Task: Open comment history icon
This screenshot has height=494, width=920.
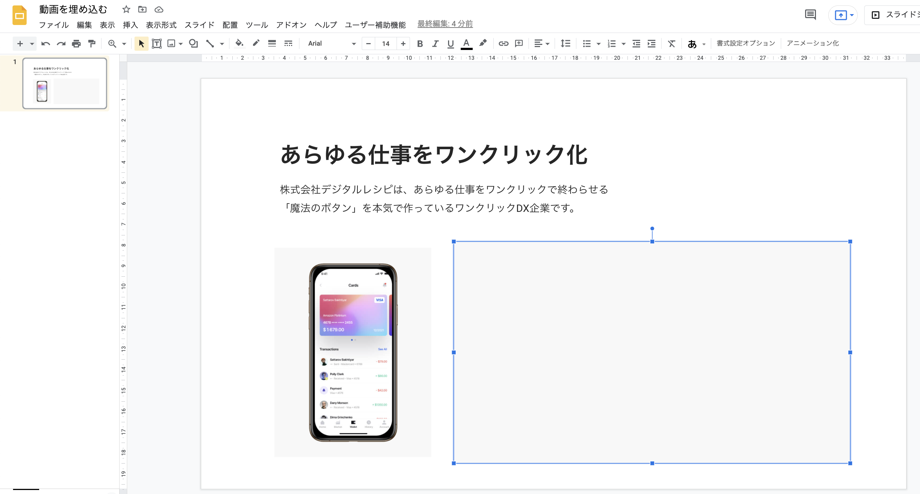Action: [810, 15]
